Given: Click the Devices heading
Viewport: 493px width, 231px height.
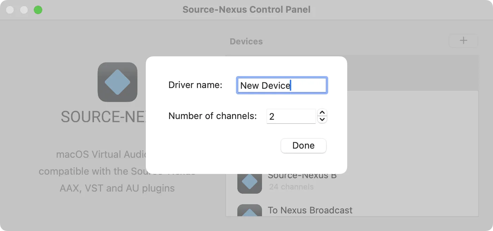Looking at the screenshot, I should [x=246, y=41].
